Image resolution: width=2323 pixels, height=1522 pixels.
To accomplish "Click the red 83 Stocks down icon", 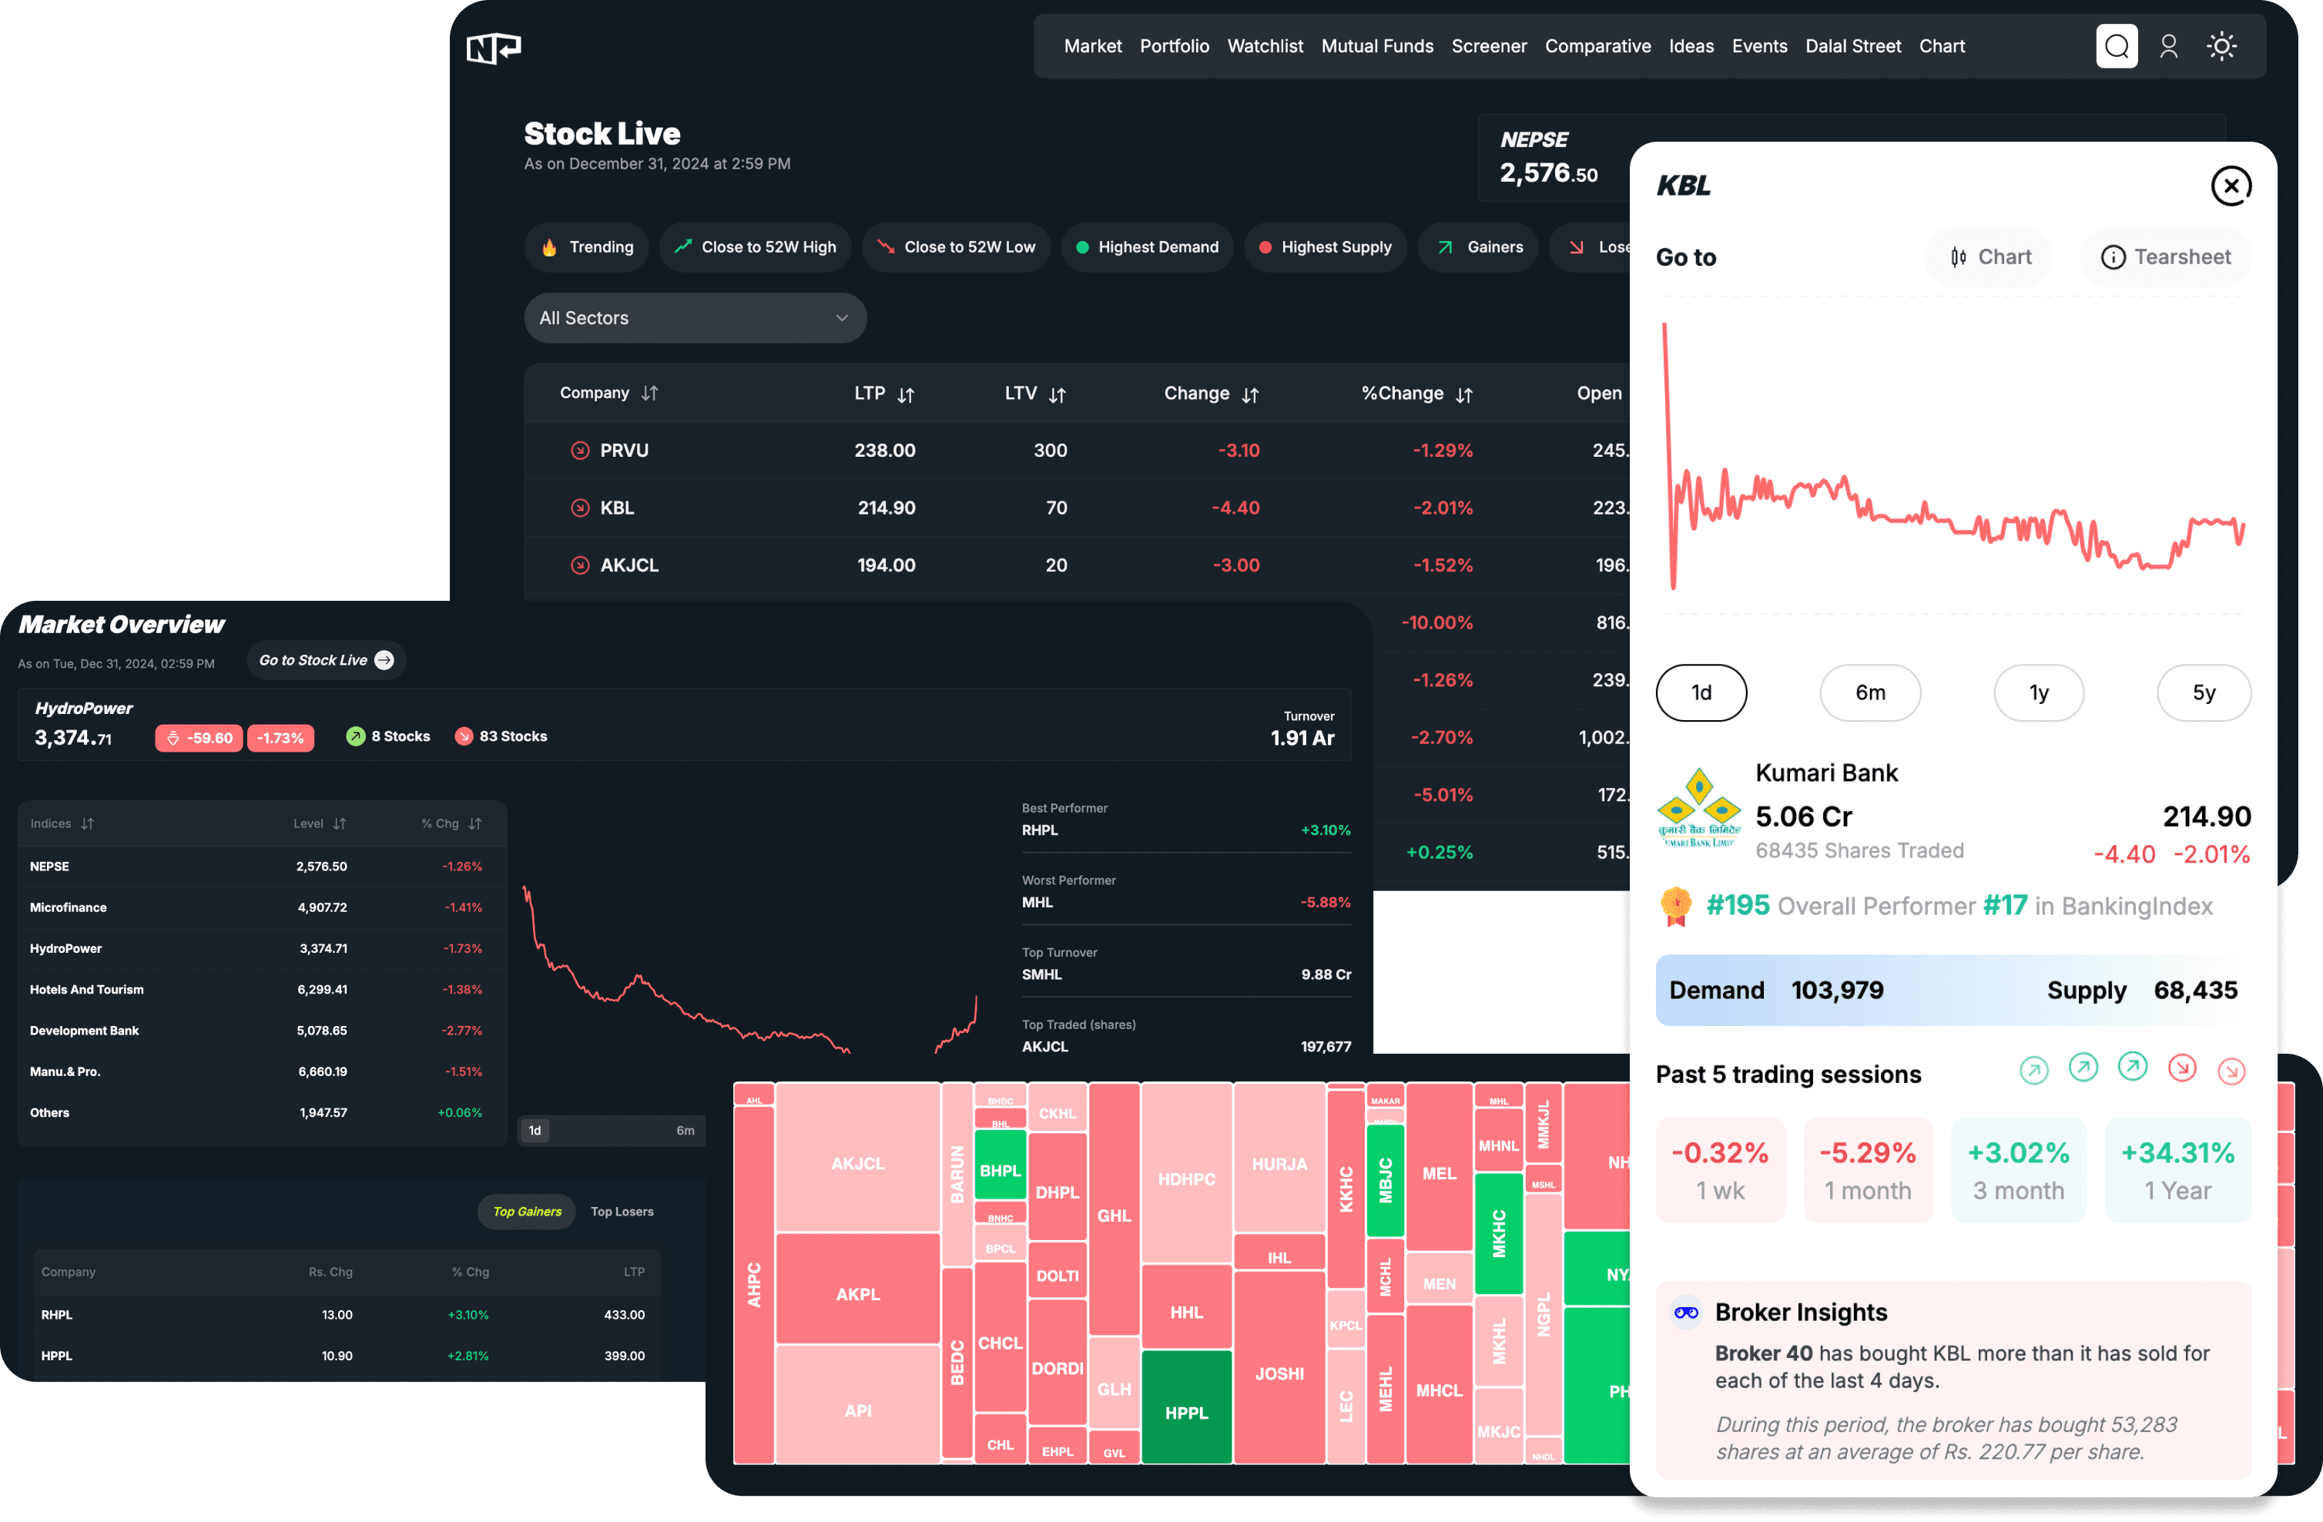I will click(464, 736).
